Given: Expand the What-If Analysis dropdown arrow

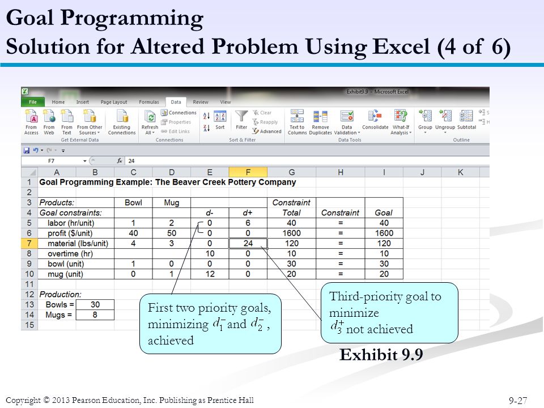Looking at the screenshot, I should pos(410,133).
